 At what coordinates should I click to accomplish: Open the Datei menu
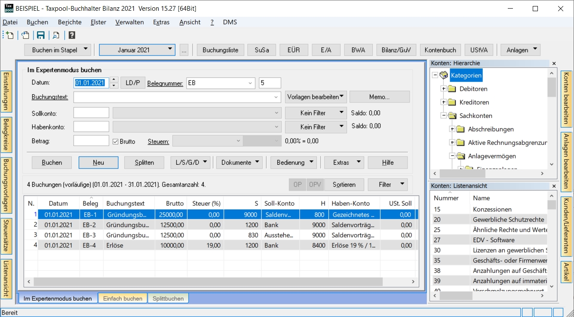[10, 22]
